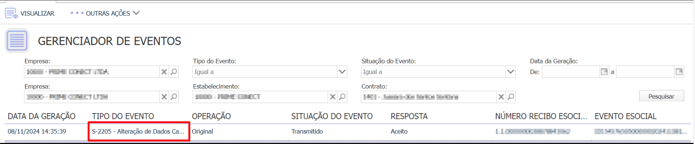Open the calendar picker for end date
Image resolution: width=695 pixels, height=144 pixels.
[679, 72]
